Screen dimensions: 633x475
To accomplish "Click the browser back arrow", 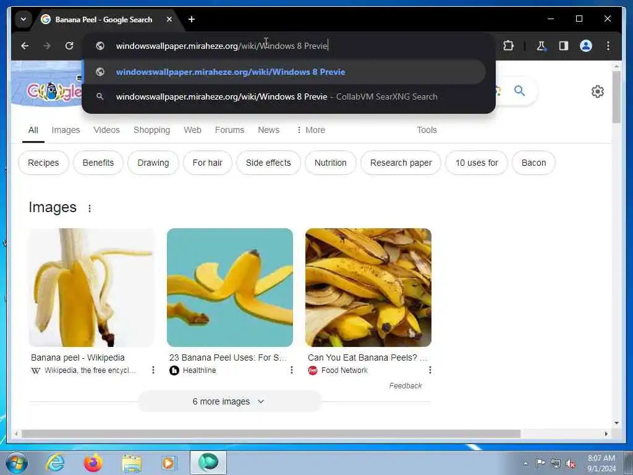I will click(x=25, y=46).
